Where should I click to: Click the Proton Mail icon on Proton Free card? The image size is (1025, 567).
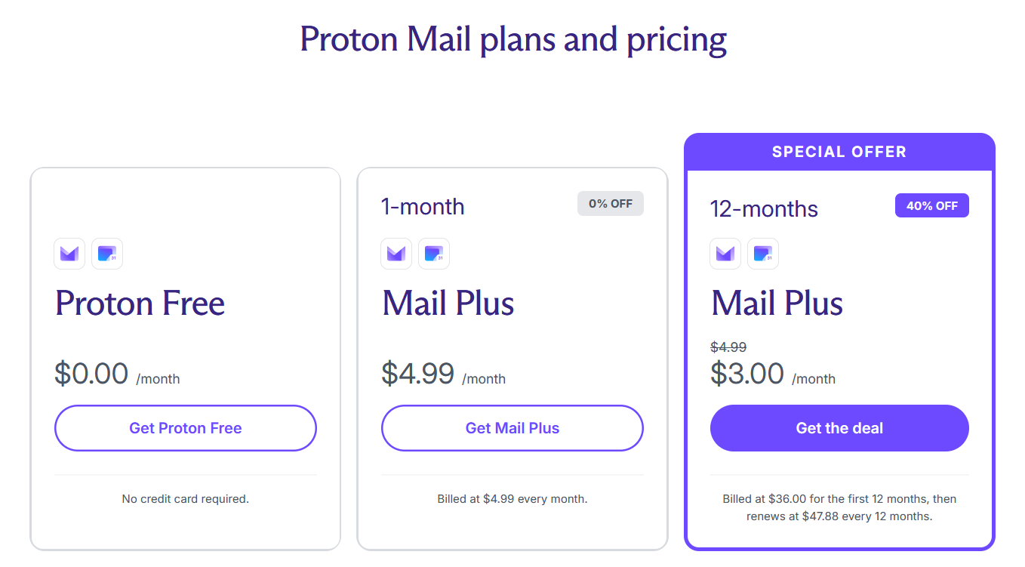pos(69,254)
